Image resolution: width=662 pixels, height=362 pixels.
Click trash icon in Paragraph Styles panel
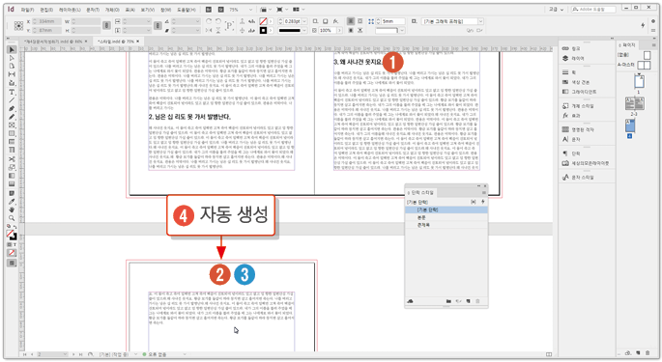pos(478,301)
